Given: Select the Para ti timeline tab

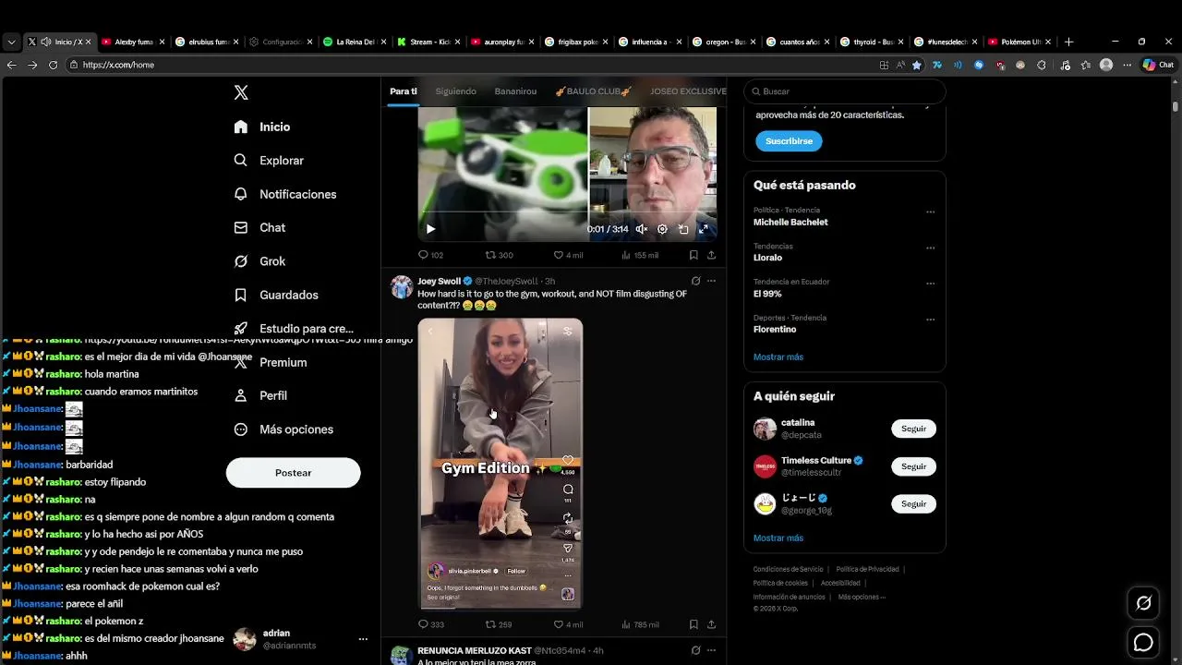Looking at the screenshot, I should 404,91.
